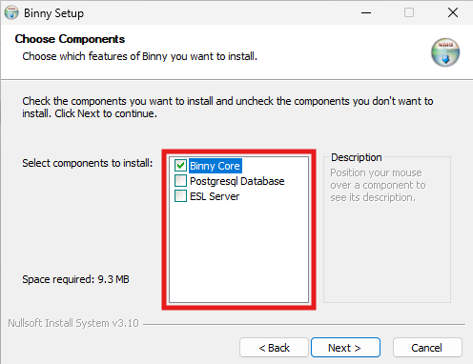473x364 pixels.
Task: Click the NSIS installer logo in header
Action: (x=445, y=52)
